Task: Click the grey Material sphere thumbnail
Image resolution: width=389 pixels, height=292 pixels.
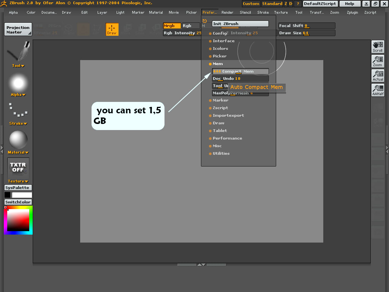Action: (x=18, y=140)
